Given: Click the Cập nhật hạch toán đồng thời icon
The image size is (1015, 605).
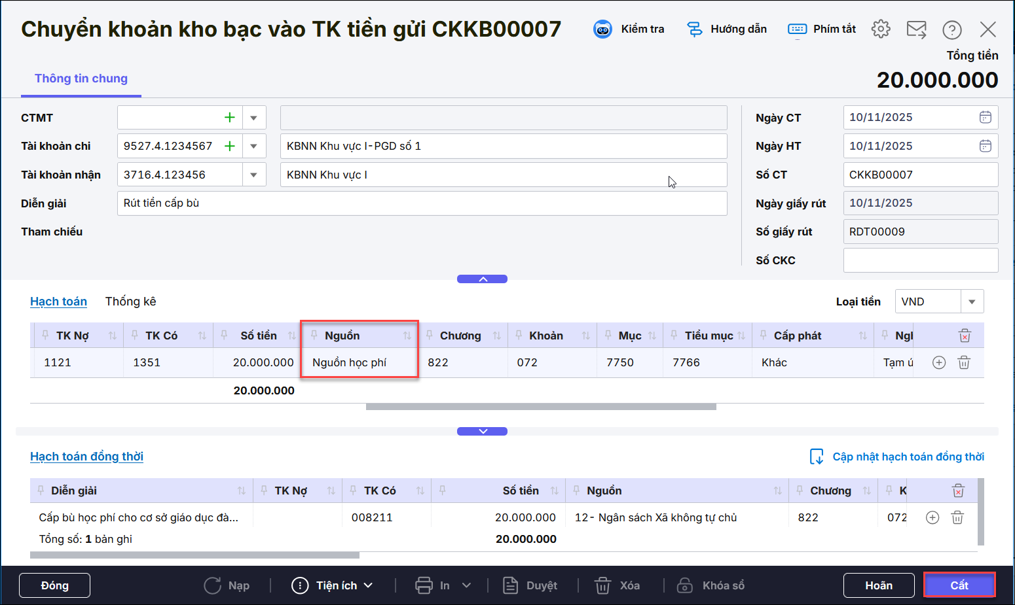Looking at the screenshot, I should tap(817, 457).
